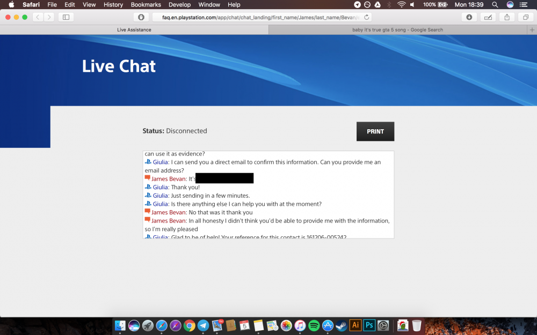This screenshot has width=537, height=335.
Task: Click the PRINT button
Action: (375, 131)
